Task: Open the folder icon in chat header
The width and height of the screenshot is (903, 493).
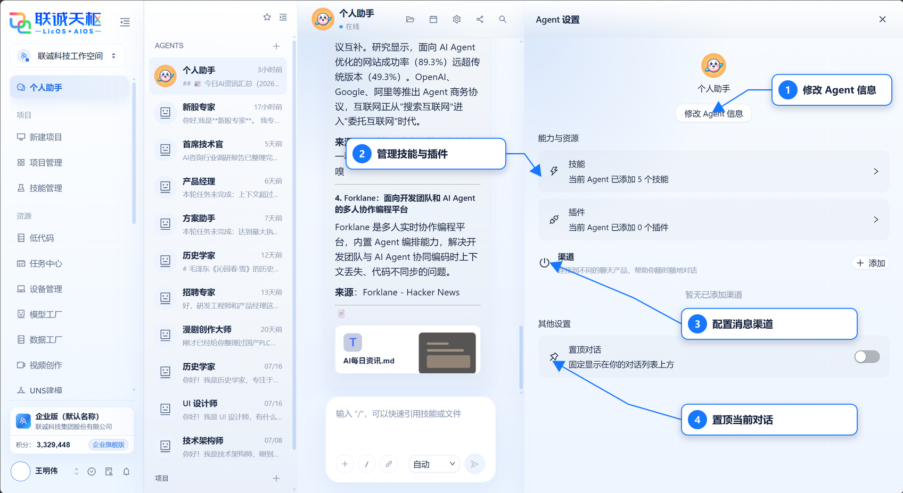Action: 410,19
